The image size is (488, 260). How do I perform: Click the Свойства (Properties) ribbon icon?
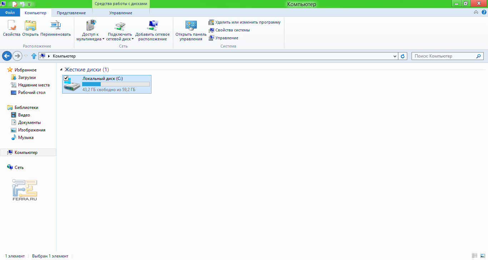pos(11,29)
